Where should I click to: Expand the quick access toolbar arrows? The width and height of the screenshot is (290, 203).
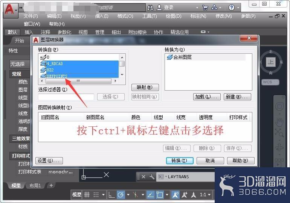[x=21, y=8]
